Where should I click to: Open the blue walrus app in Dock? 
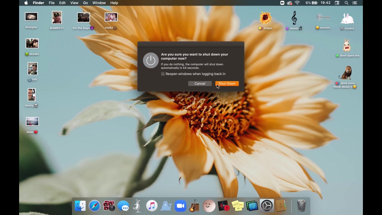166,206
